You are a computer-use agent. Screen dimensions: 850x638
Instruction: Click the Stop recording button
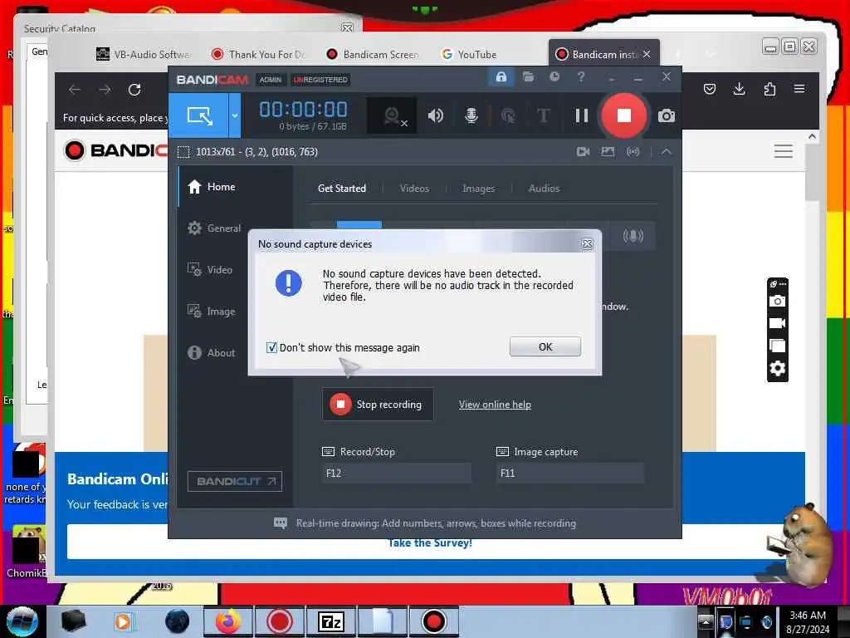point(378,405)
